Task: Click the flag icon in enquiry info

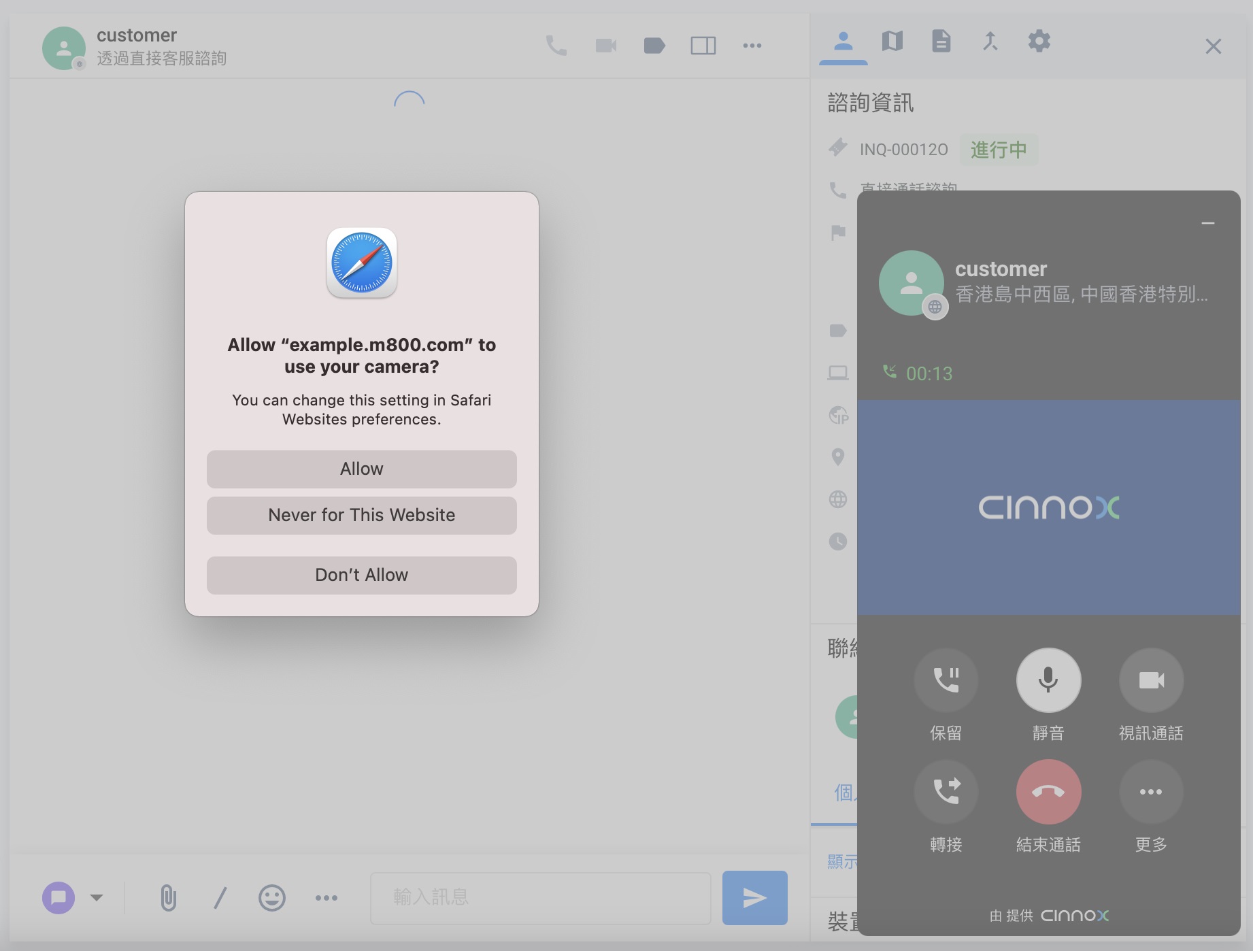Action: click(838, 233)
